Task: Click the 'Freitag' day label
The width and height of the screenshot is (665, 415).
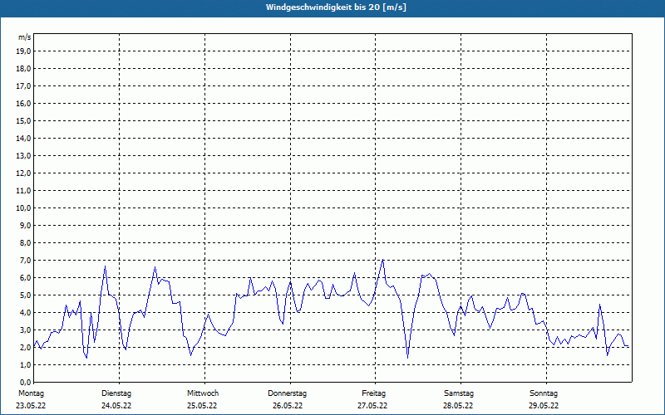Action: pyautogui.click(x=373, y=393)
